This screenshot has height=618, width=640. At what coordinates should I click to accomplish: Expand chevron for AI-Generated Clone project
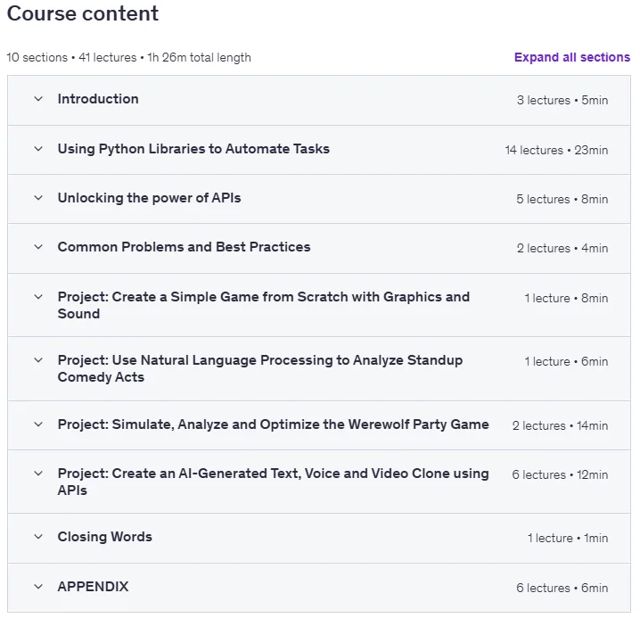(38, 474)
